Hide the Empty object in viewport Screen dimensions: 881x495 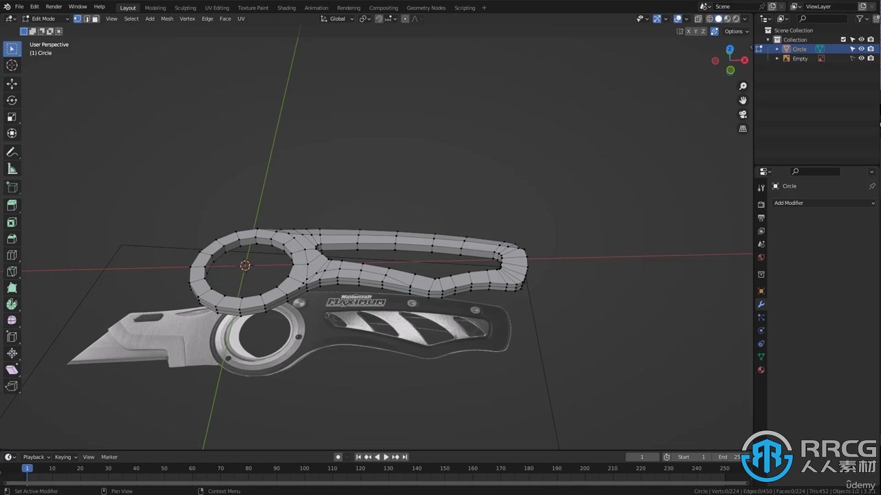[861, 58]
